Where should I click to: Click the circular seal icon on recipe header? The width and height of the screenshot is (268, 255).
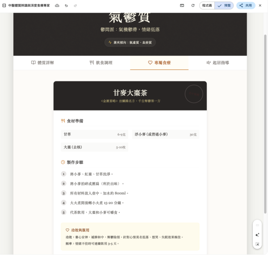pyautogui.click(x=194, y=94)
